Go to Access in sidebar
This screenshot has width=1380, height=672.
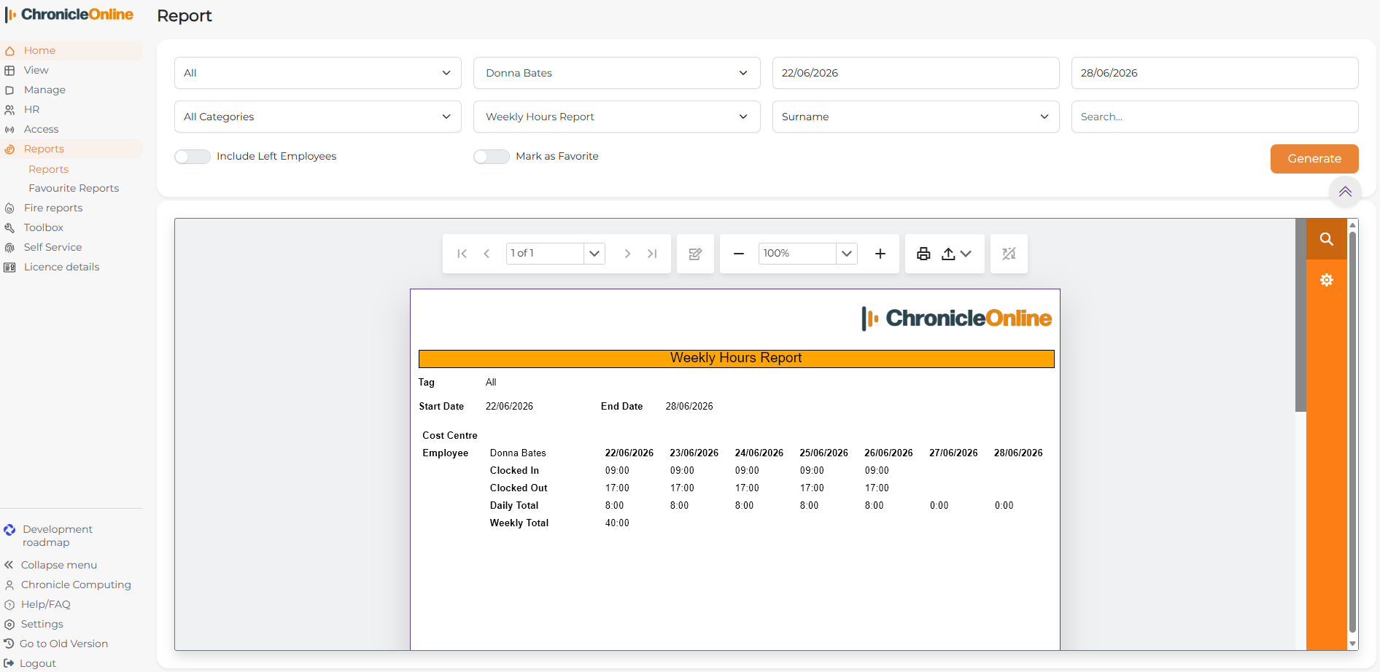click(x=71, y=129)
